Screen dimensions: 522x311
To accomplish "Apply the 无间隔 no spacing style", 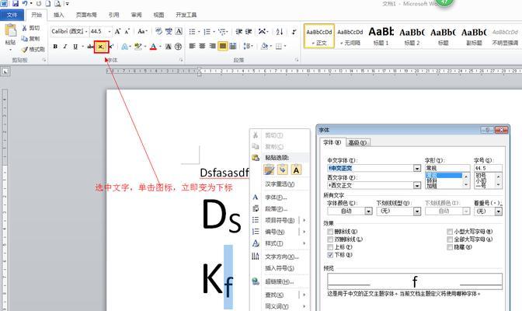I will (350, 36).
